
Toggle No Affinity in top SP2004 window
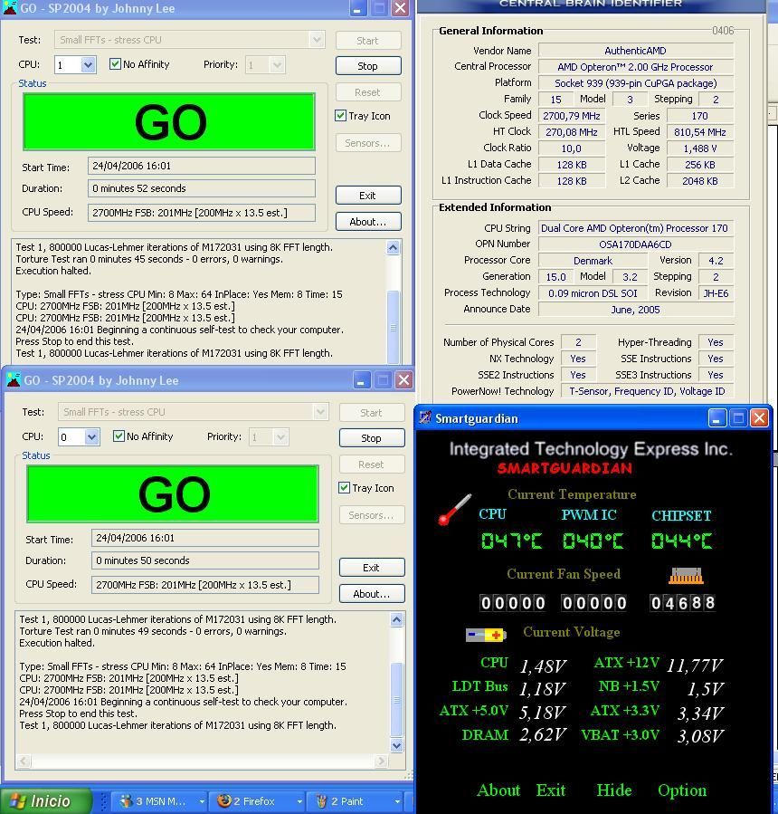coord(116,64)
